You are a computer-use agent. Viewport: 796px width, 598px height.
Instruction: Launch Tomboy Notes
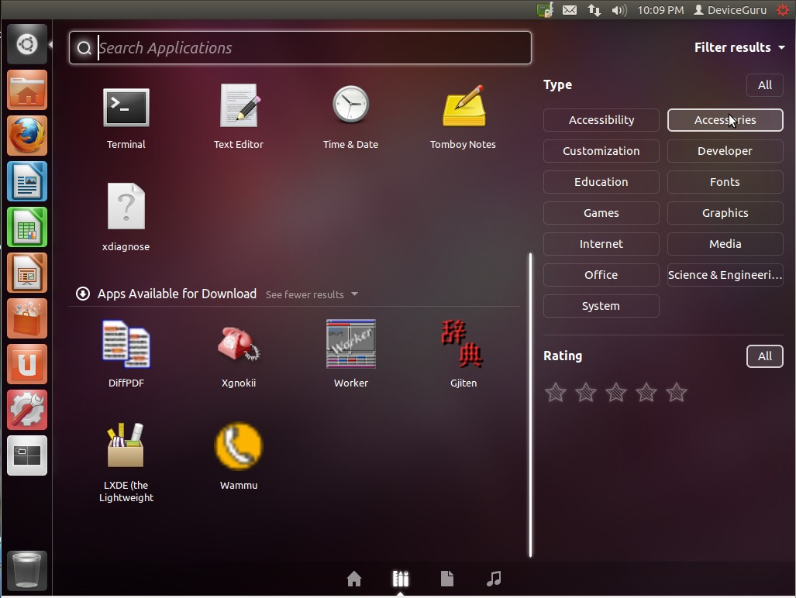point(463,118)
